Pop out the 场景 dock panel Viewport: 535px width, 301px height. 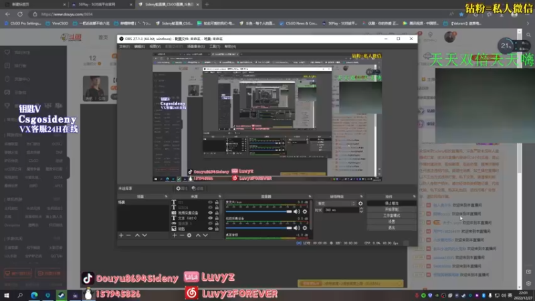coord(166,197)
